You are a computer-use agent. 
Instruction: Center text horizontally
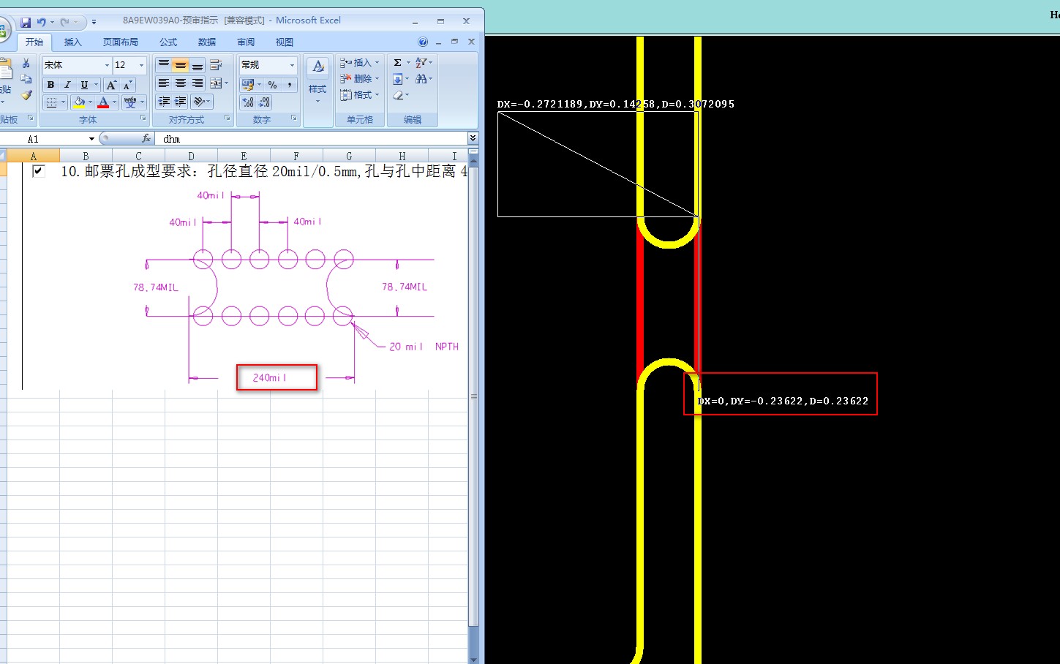(x=181, y=83)
